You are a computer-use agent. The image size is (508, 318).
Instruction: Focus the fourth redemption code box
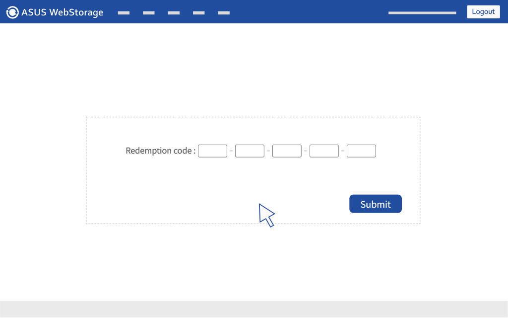[324, 151]
